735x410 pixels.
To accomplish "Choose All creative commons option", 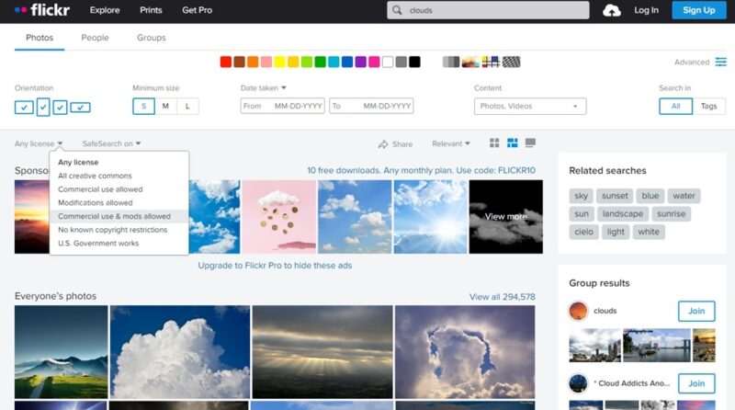I will [119, 176].
